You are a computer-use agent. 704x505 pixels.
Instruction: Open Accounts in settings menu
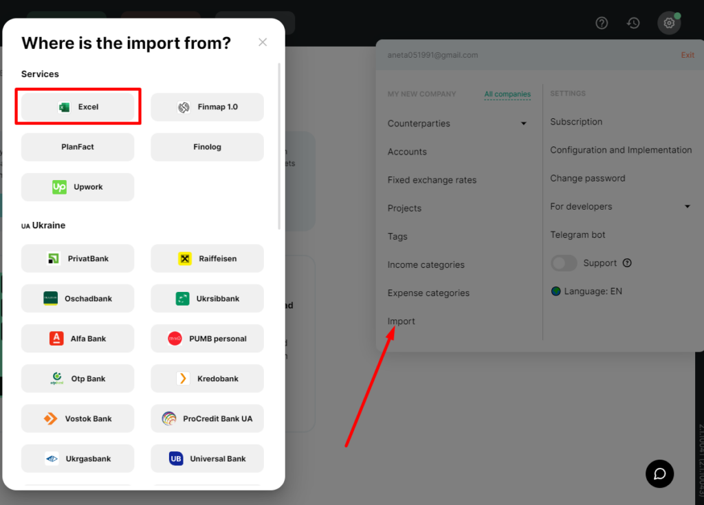point(407,152)
